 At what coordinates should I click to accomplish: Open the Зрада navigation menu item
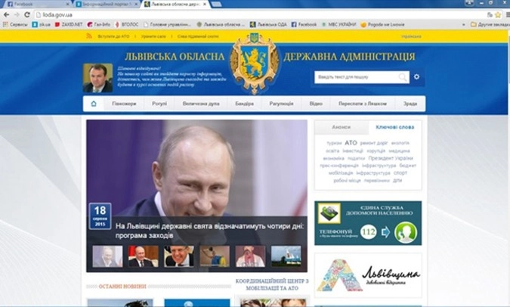coord(410,104)
